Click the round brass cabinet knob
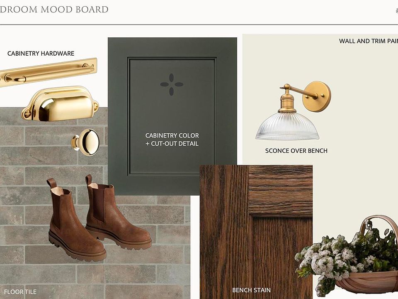 (85, 142)
